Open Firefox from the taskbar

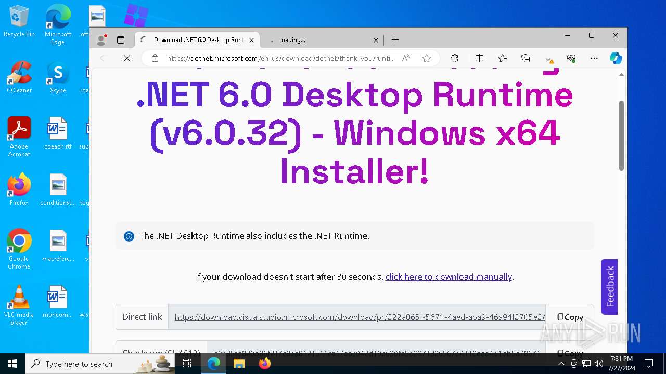pos(264,364)
